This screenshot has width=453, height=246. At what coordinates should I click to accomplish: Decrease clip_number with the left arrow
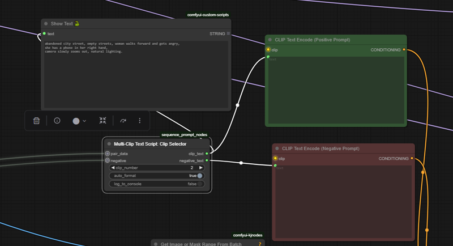coord(112,168)
